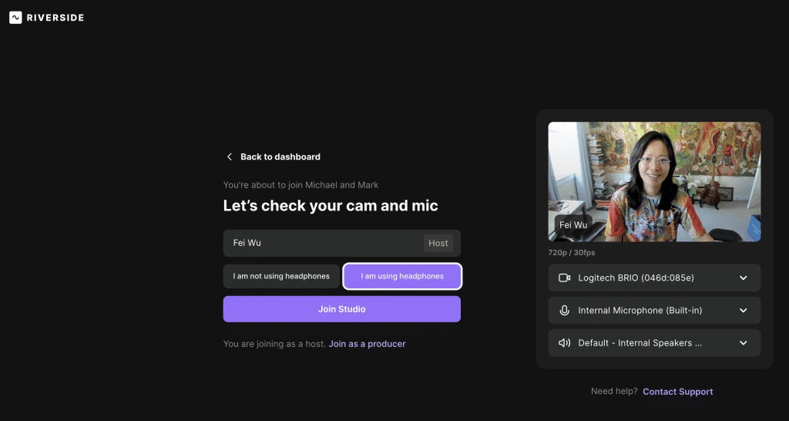
Task: Click the RIVERSIDE wordmark text
Action: (55, 18)
